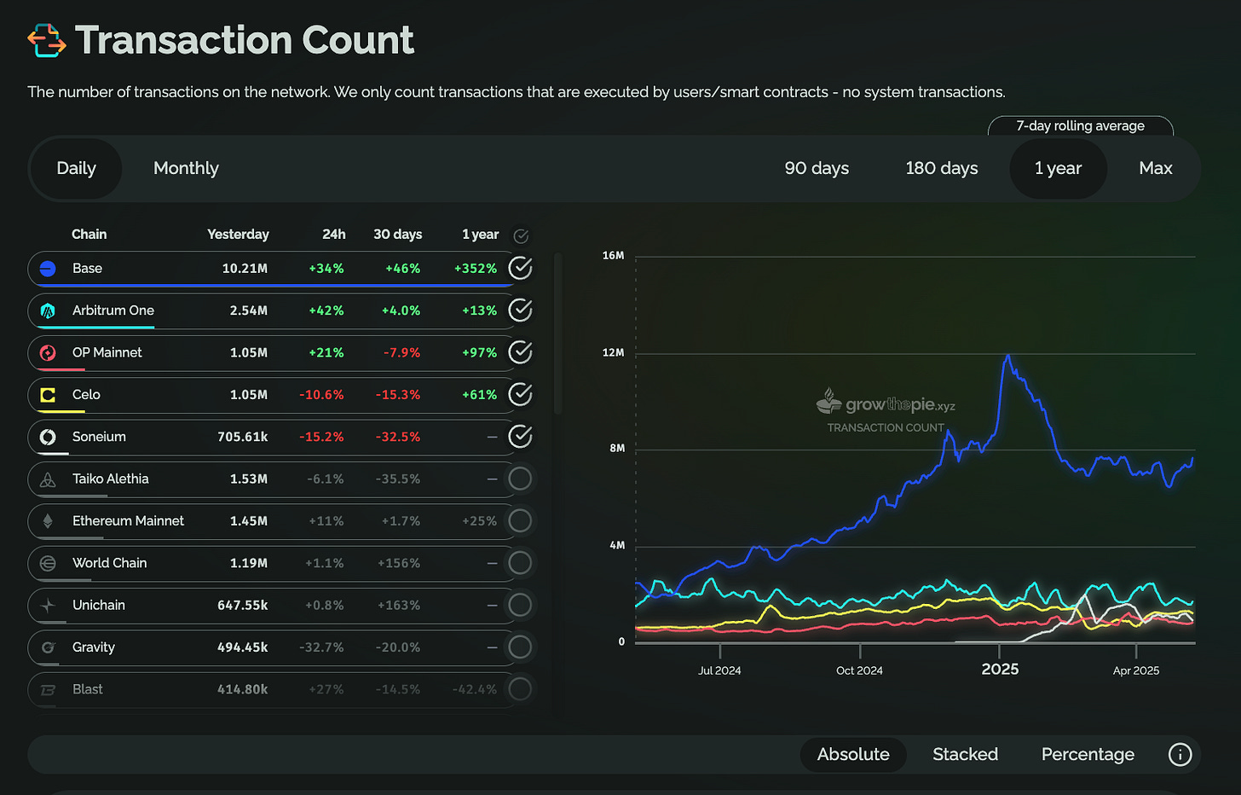This screenshot has width=1241, height=795.
Task: Click the Taiko Alethia logo icon
Action: pos(48,479)
